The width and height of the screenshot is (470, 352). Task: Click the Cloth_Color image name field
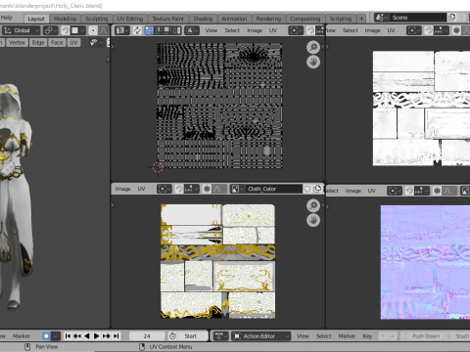point(274,189)
